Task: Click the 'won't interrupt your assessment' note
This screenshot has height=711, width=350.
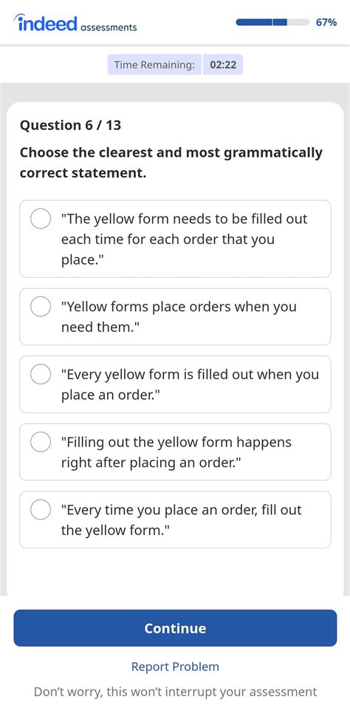Action: (x=175, y=692)
